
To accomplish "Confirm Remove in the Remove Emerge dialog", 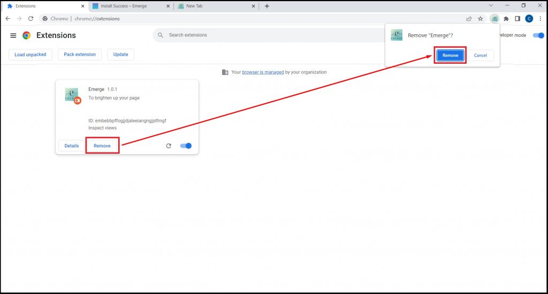I will pyautogui.click(x=450, y=55).
